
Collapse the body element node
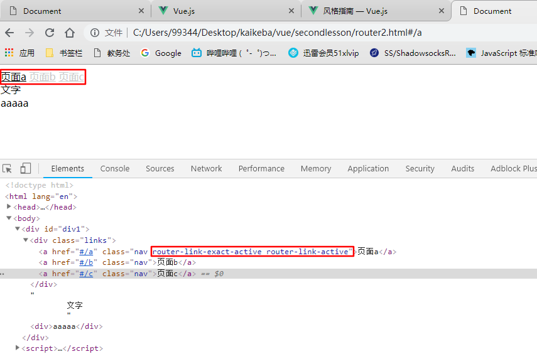click(9, 218)
